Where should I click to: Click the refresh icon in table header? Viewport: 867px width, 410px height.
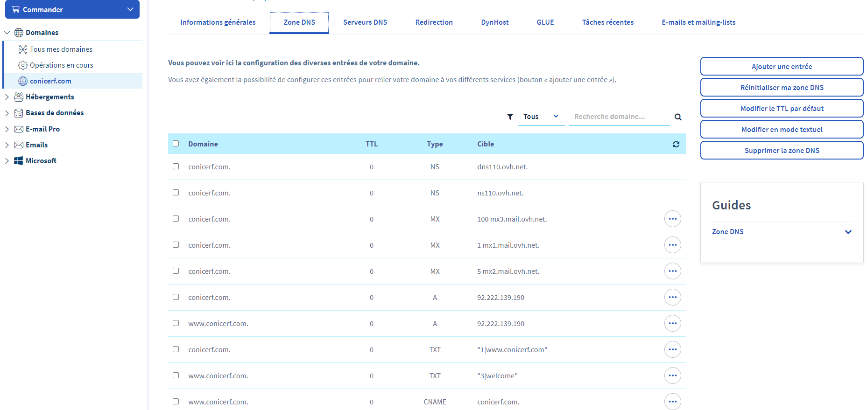coord(676,144)
